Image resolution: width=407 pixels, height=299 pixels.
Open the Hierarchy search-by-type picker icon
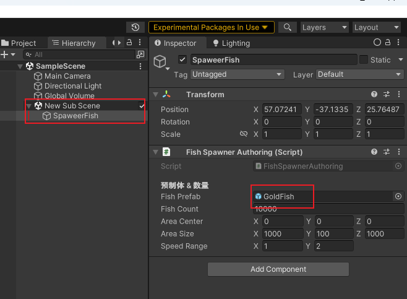click(x=140, y=54)
